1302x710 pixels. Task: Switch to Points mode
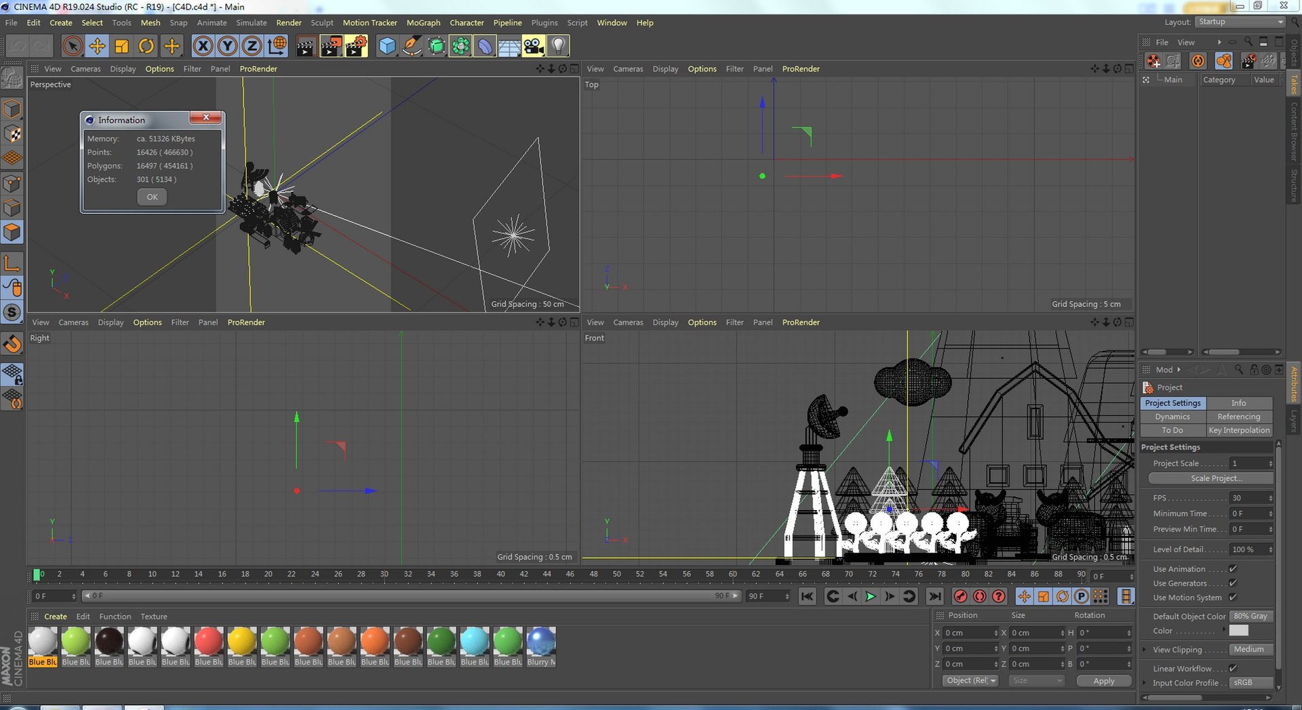pos(12,183)
